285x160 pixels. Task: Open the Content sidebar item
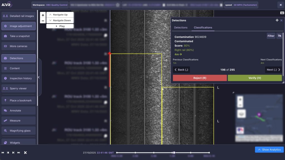[18, 68]
